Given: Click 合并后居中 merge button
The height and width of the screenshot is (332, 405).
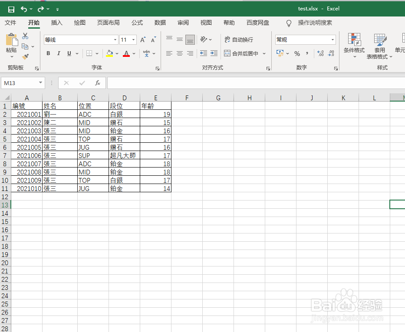Looking at the screenshot, I should click(x=241, y=53).
